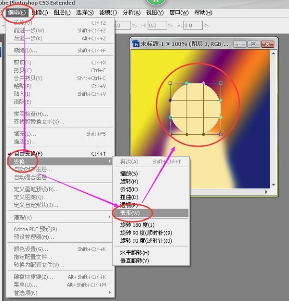
Task: Minimize the 未标题-1 document window
Action: (240, 44)
